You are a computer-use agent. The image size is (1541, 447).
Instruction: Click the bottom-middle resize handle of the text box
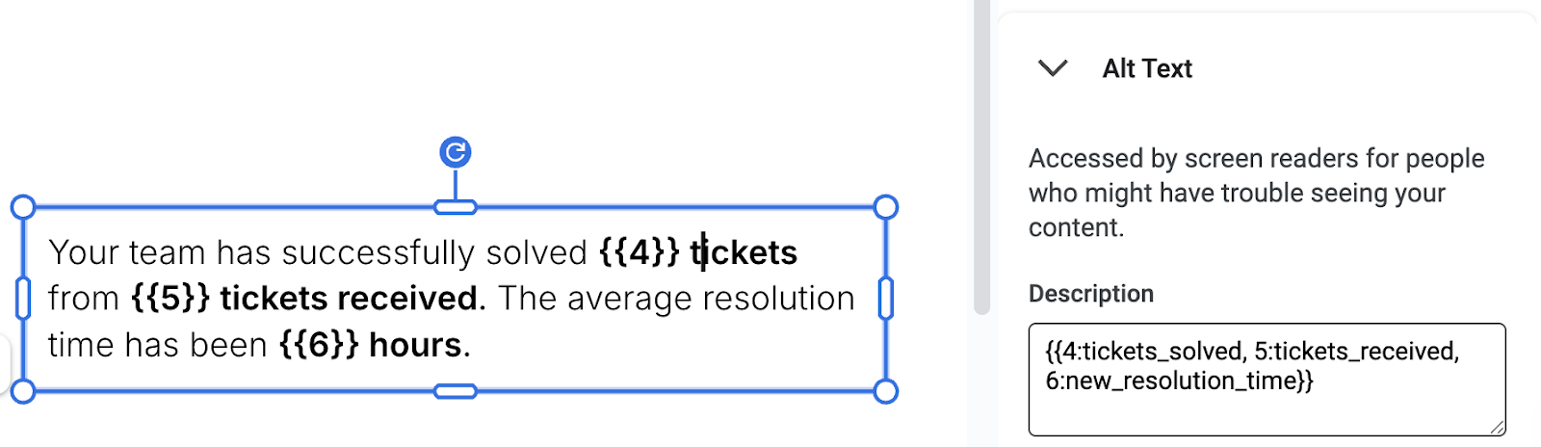(455, 391)
